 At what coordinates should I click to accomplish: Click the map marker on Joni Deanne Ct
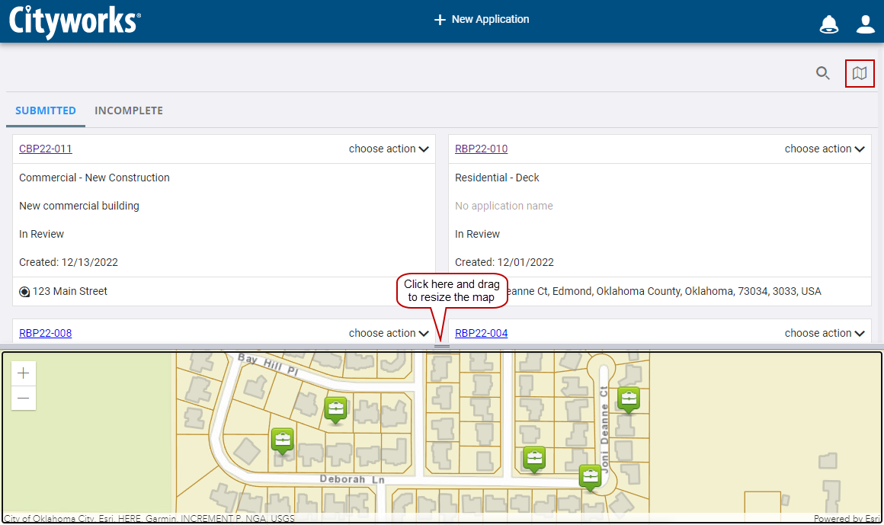[x=628, y=398]
